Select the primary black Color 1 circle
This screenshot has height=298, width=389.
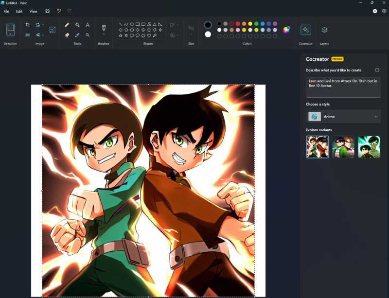point(208,25)
